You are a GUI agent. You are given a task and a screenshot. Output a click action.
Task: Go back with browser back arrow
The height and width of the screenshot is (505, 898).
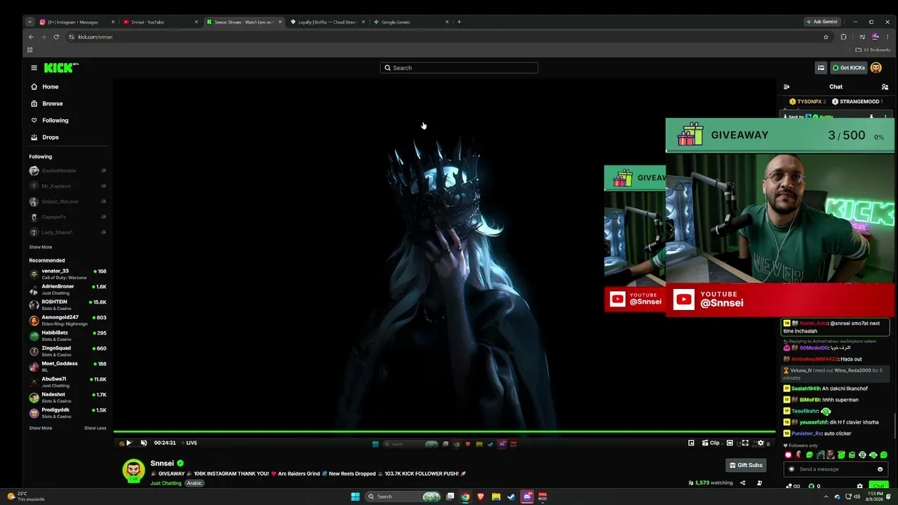pos(31,37)
